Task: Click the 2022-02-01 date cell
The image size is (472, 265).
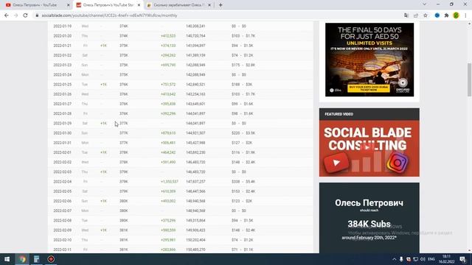Action: [62, 152]
